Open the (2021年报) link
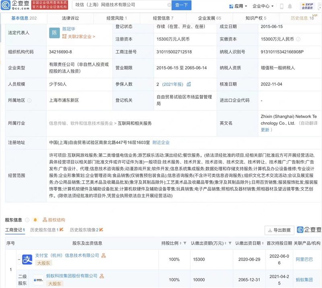Screen dimensions: 322x288 [173, 84]
